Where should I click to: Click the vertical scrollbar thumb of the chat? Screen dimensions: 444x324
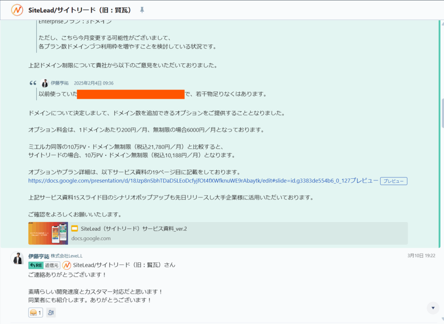[442, 113]
